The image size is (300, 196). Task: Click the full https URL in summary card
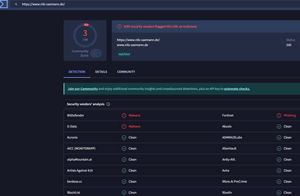[138, 40]
